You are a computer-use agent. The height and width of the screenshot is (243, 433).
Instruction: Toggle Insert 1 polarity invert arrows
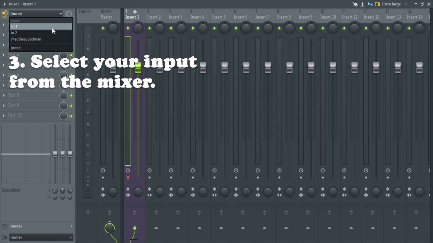point(128,189)
